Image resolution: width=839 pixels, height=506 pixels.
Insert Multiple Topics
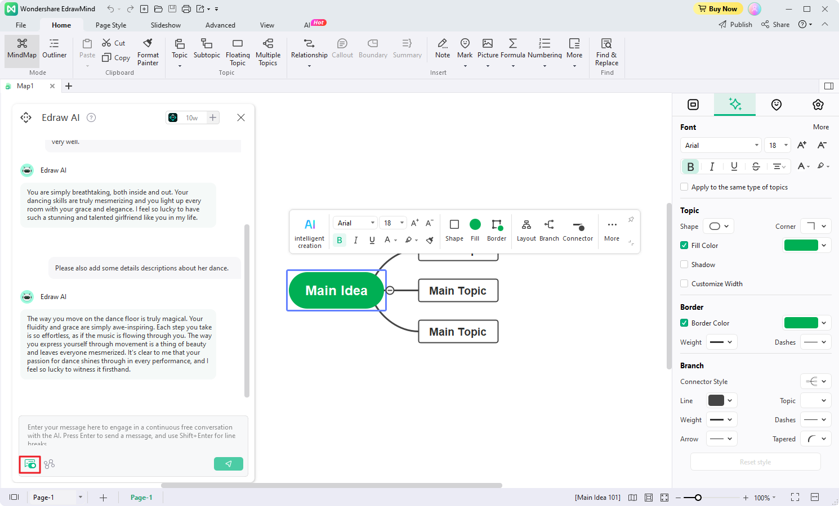pyautogui.click(x=268, y=52)
